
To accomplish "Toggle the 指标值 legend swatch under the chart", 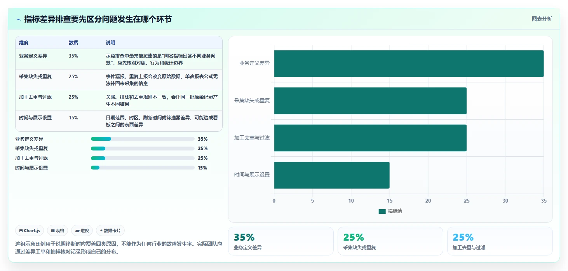I will (382, 211).
